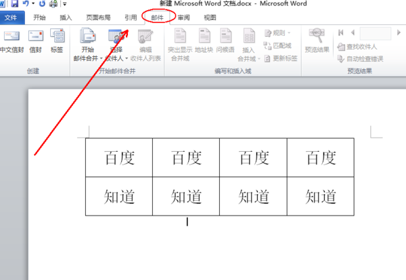Click the last 百度 cell in top row
Screen dimensions: 406x280
click(x=321, y=157)
